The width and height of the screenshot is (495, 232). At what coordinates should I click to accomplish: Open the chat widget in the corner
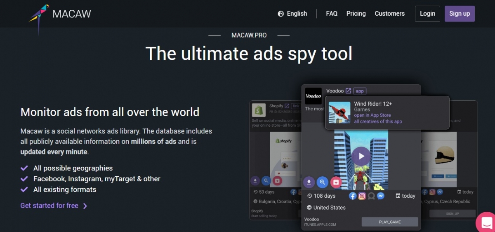tap(486, 222)
